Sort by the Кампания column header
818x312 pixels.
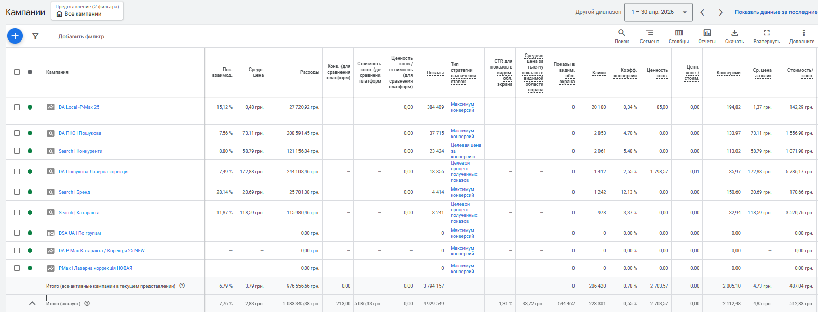tap(57, 72)
